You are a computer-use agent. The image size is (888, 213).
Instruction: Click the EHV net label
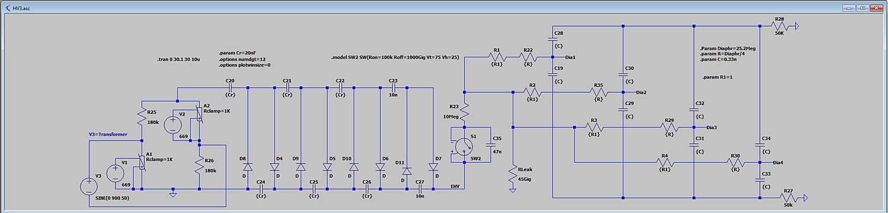click(456, 186)
